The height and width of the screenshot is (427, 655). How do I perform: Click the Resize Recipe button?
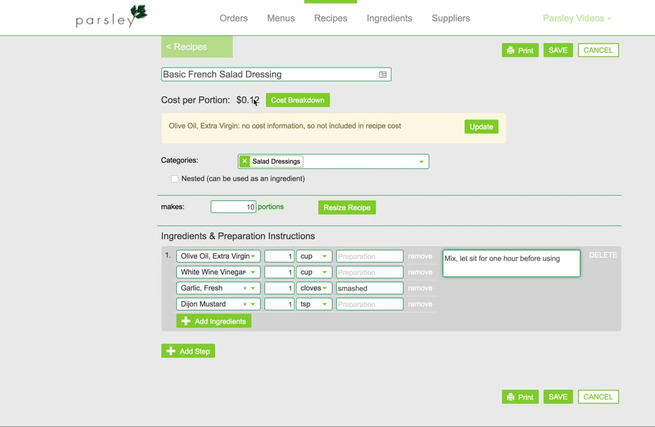coord(347,207)
